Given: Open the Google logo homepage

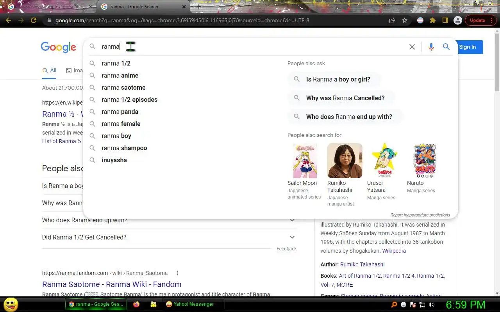Looking at the screenshot, I should (x=58, y=47).
